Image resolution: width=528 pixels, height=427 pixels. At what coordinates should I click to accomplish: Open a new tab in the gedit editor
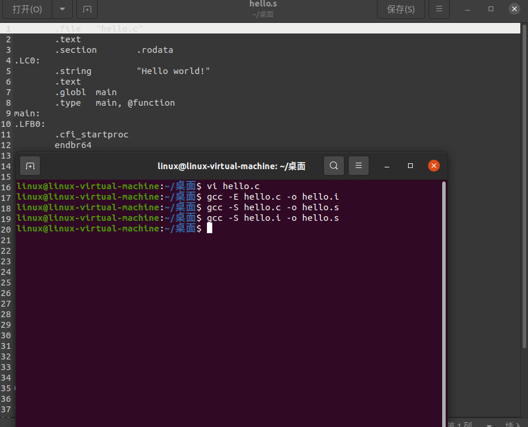click(86, 9)
